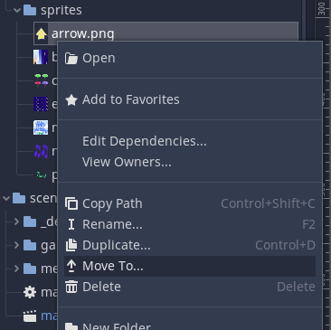Click the gear resource file icon in tree
The image size is (331, 330).
pyautogui.click(x=30, y=292)
